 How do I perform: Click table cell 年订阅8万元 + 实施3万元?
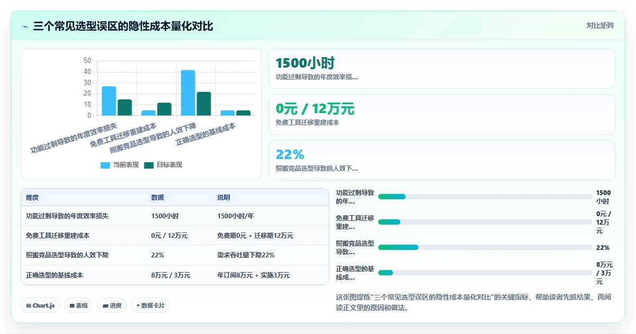point(254,275)
